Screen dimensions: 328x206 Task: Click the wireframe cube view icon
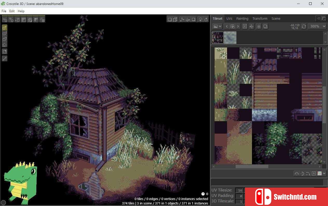175,19
